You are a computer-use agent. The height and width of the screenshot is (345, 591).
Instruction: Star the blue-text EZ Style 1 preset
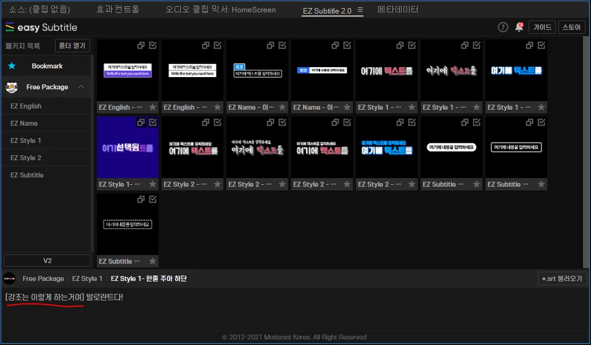pos(541,107)
